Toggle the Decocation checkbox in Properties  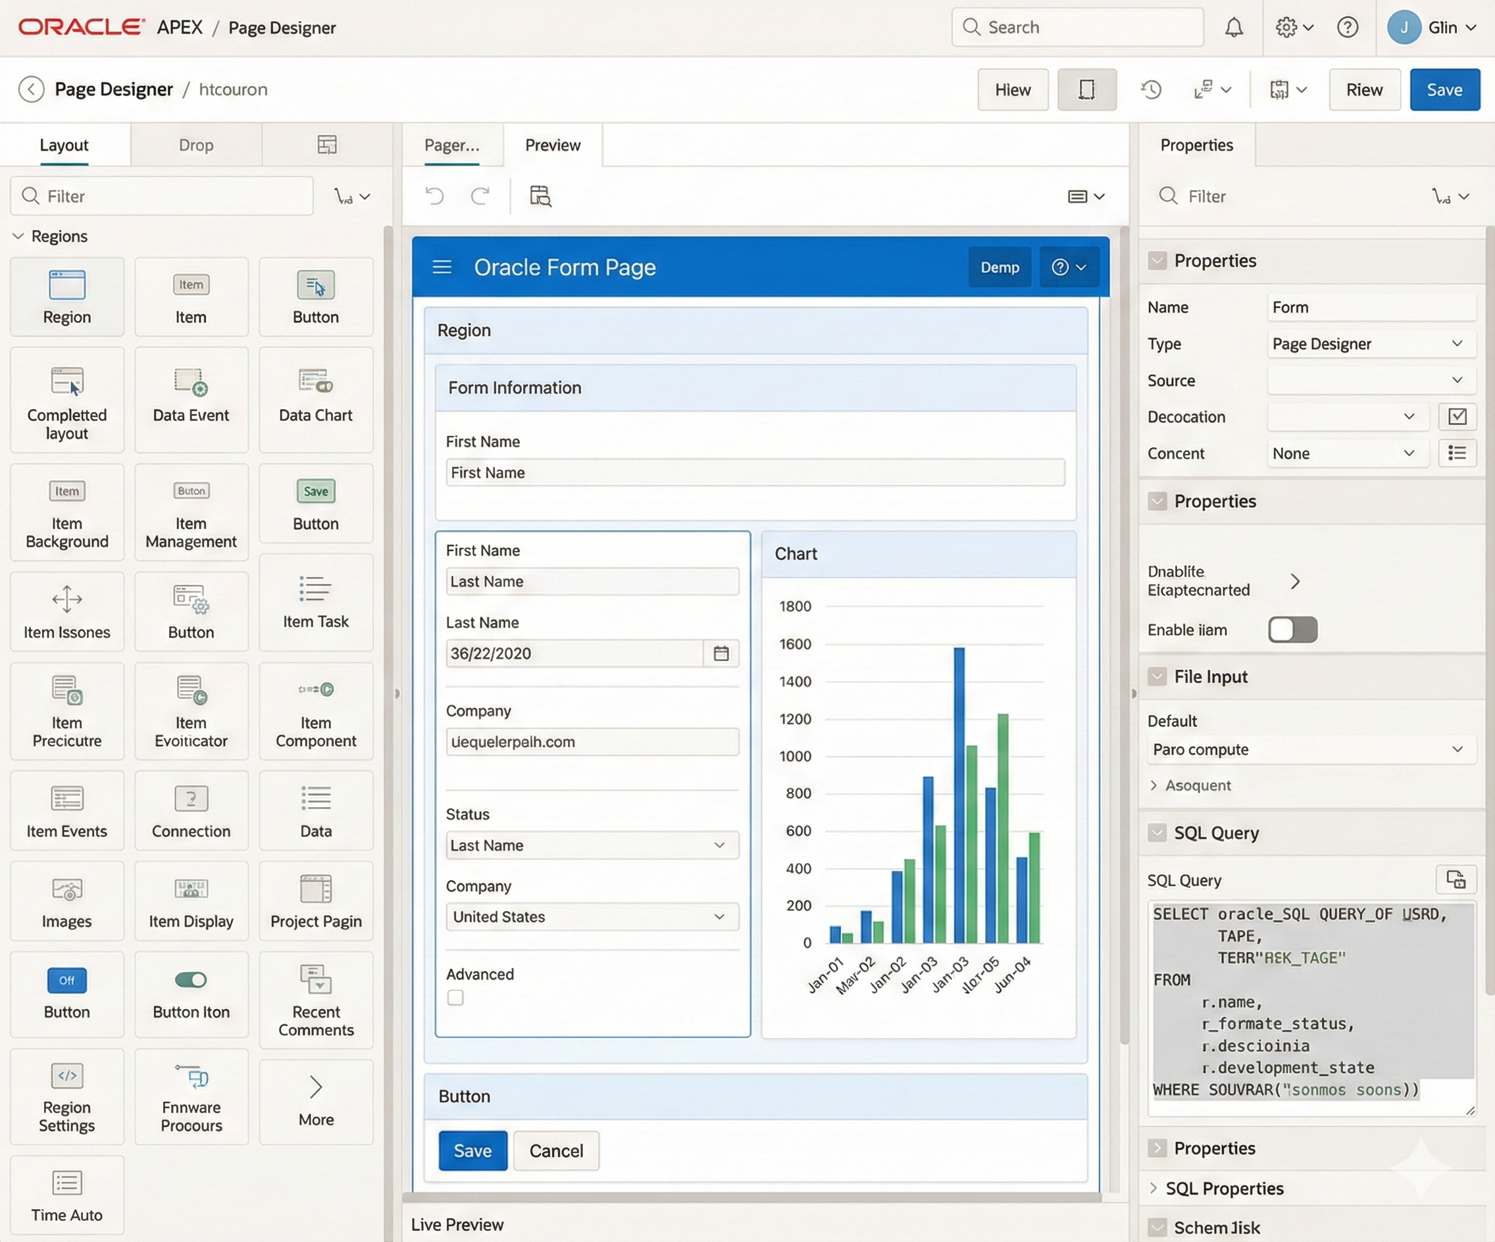pos(1457,416)
